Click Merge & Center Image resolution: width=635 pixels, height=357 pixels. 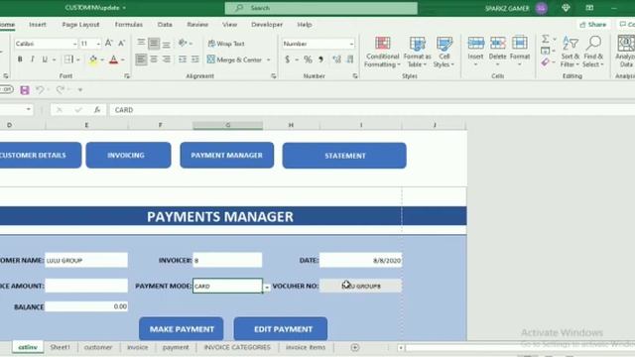[235, 59]
